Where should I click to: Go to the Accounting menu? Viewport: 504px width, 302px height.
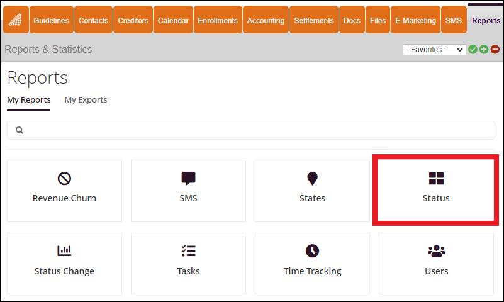(x=266, y=20)
